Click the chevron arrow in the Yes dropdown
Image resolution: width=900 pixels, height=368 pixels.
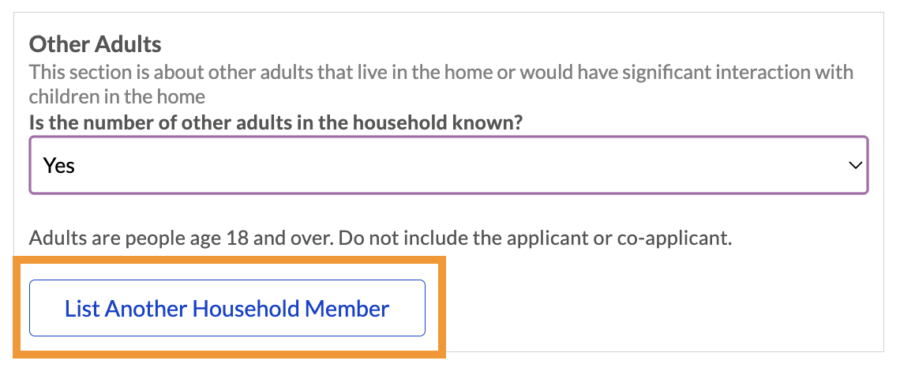853,165
